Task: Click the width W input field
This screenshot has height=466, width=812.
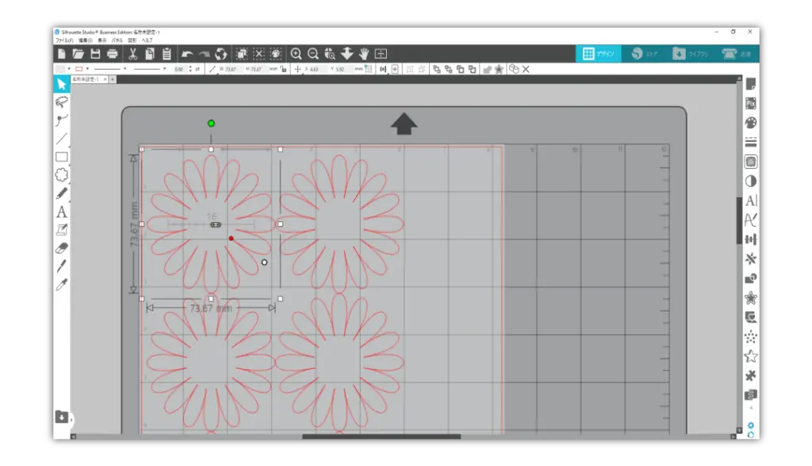Action: point(231,70)
